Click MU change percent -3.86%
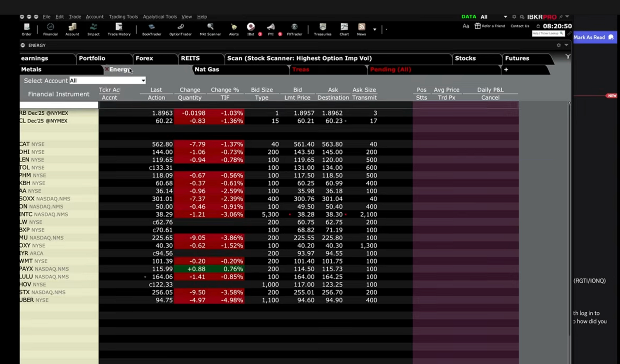620x364 pixels. click(x=232, y=238)
